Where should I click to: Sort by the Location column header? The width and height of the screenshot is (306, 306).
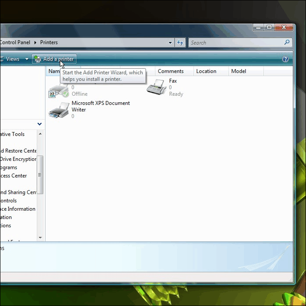(x=206, y=71)
